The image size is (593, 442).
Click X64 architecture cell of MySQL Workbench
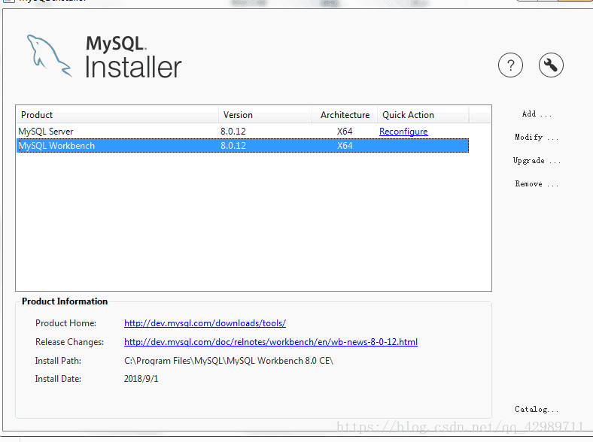click(x=345, y=146)
